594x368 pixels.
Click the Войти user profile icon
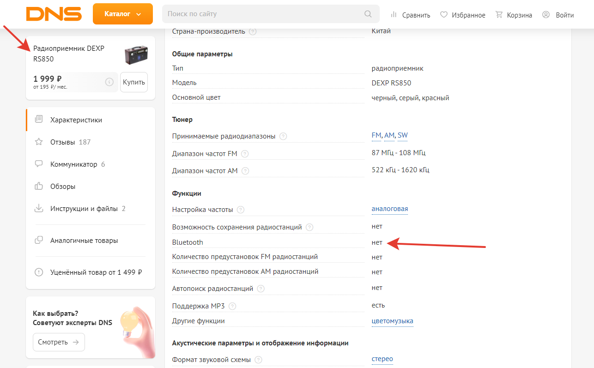546,14
